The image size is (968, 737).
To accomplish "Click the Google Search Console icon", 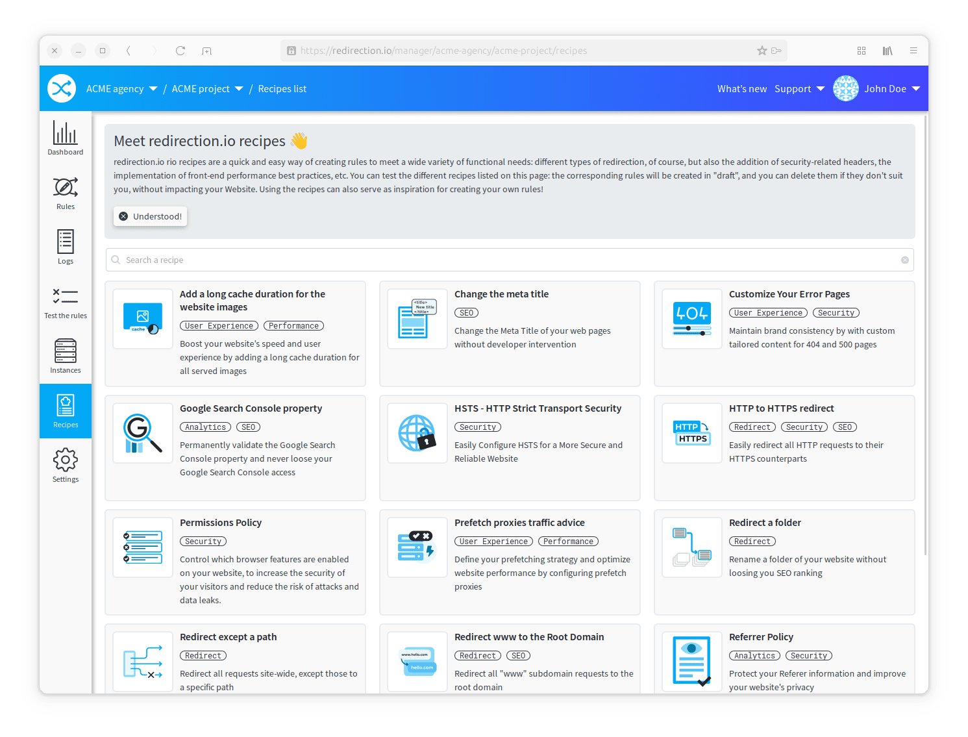I will point(143,433).
